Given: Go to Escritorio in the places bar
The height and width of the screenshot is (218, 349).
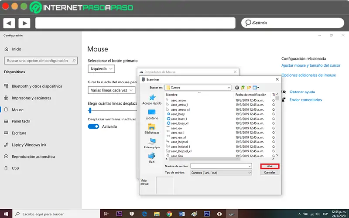Looking at the screenshot, I should pos(152,114).
